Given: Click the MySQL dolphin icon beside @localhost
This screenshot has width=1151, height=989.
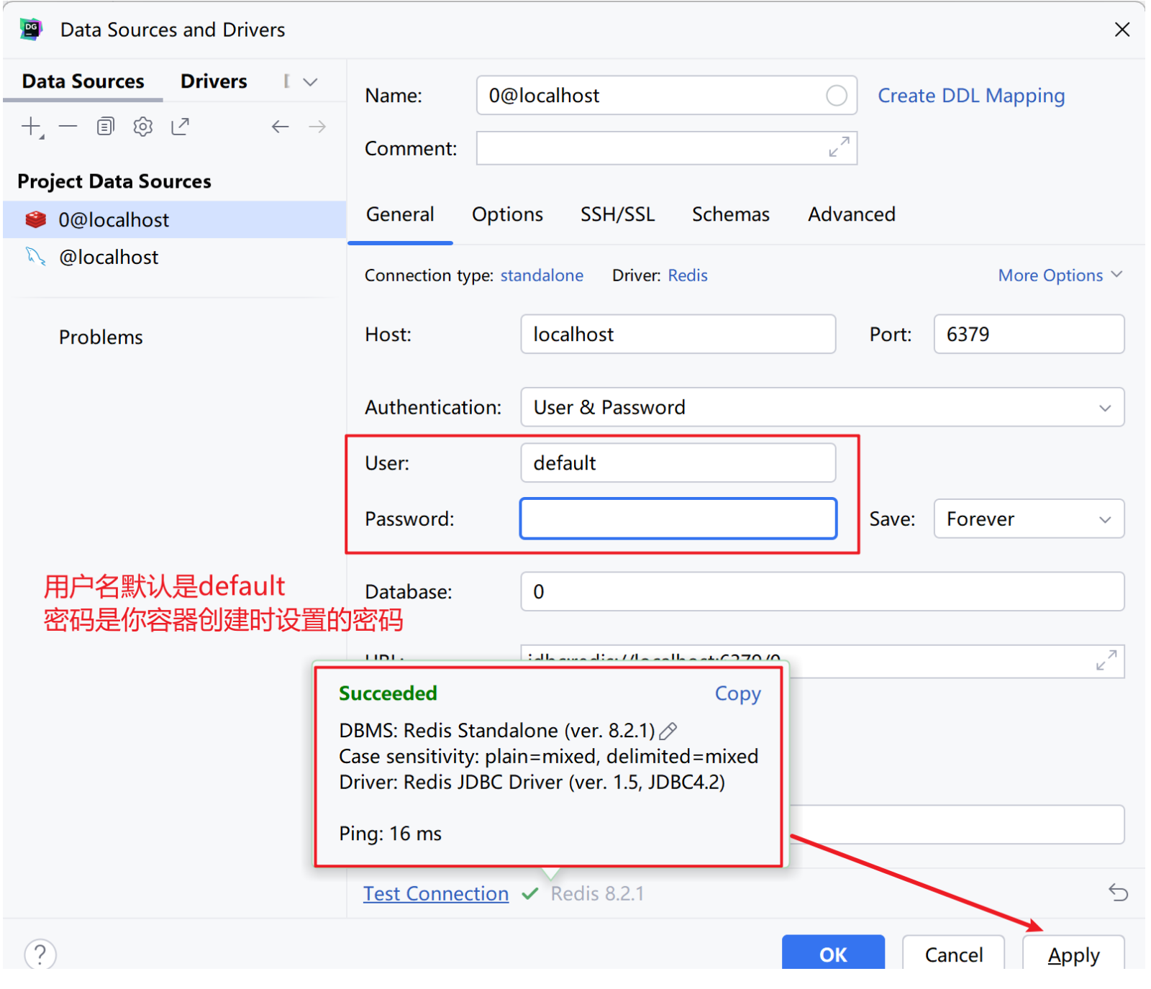Looking at the screenshot, I should (35, 257).
